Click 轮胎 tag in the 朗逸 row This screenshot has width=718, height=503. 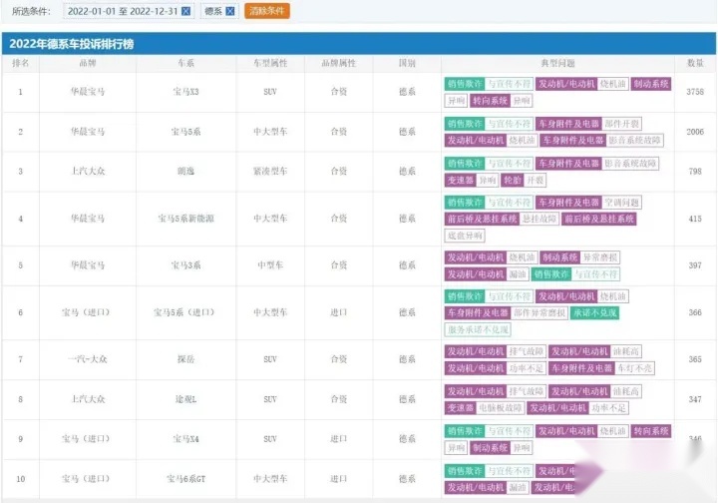513,180
